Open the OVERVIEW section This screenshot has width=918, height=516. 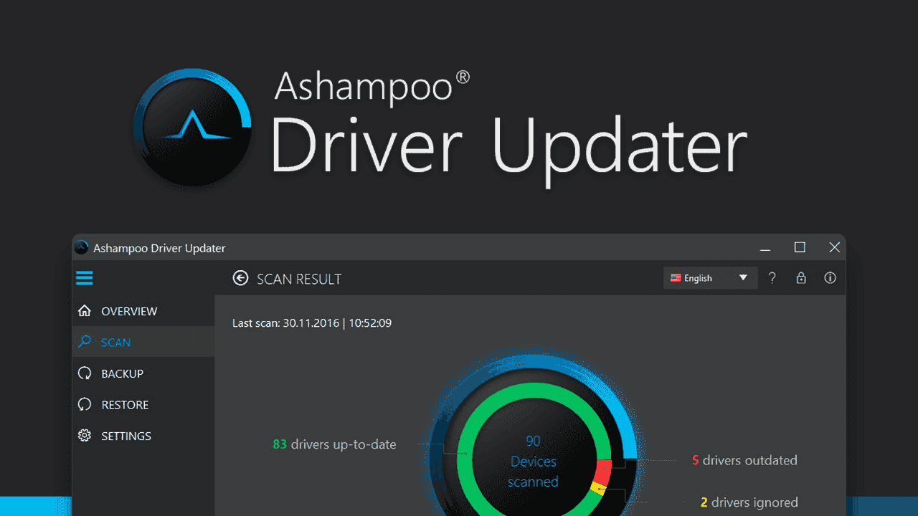143,311
